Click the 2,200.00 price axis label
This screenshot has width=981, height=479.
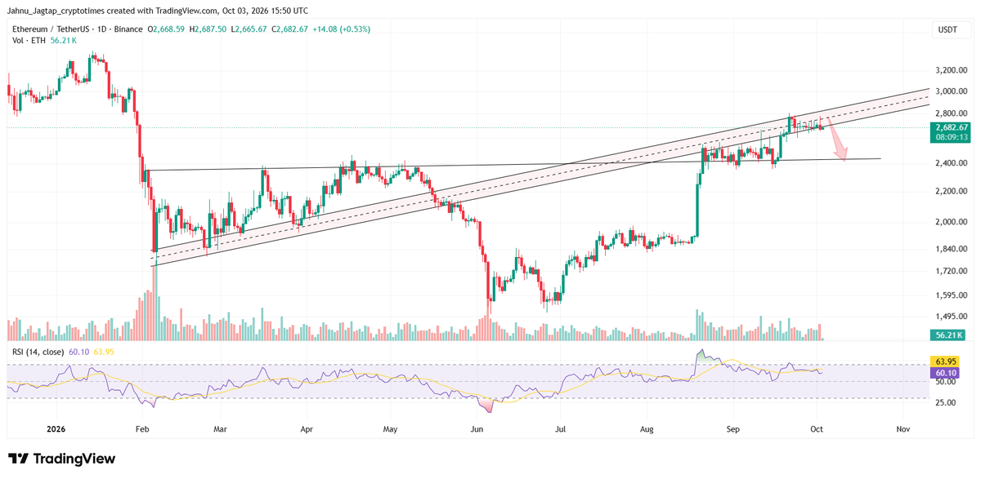(952, 191)
